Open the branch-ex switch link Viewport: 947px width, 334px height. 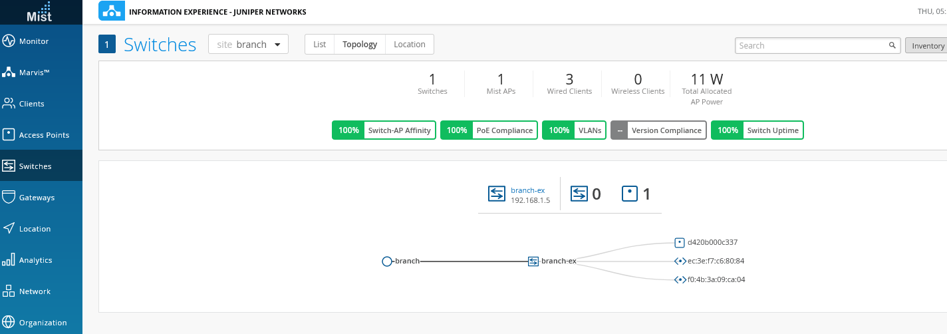click(x=527, y=190)
